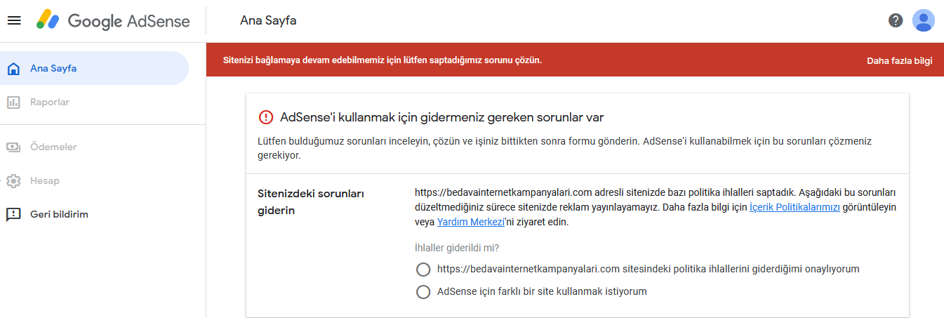Open the İçerik Politikalarımızı link

click(795, 208)
